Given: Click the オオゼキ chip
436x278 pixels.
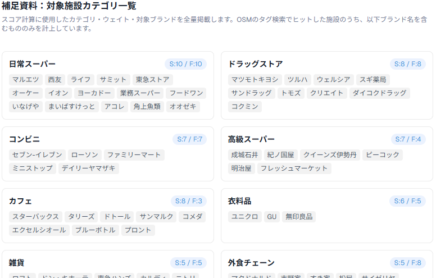Looking at the screenshot, I should 183,107.
